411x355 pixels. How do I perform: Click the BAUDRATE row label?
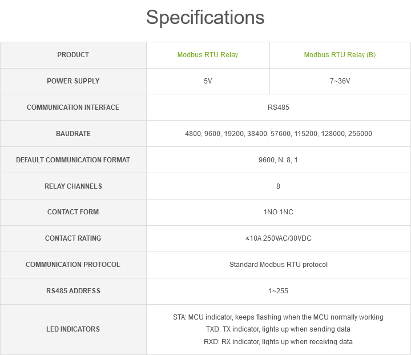73,134
